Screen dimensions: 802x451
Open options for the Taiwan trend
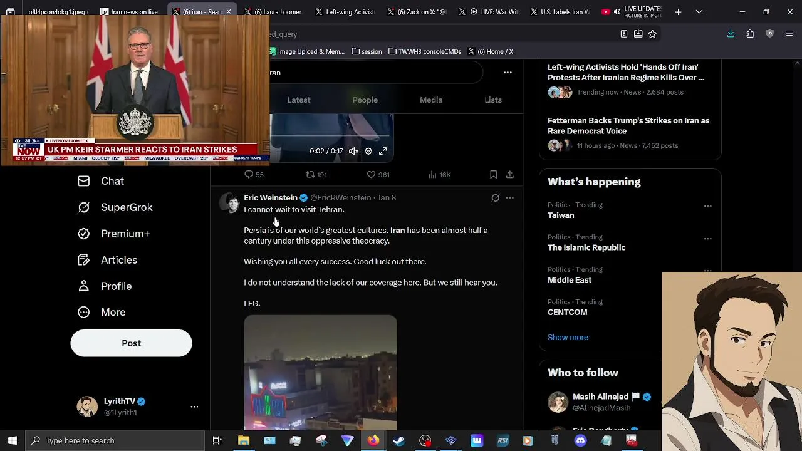pos(707,206)
